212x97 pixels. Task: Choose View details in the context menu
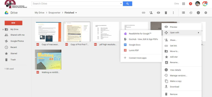(182, 70)
